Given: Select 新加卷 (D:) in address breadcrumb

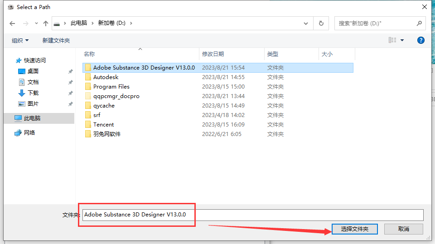Looking at the screenshot, I should click(112, 23).
